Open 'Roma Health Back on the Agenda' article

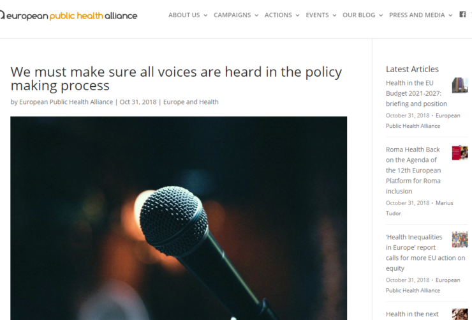tap(413, 171)
